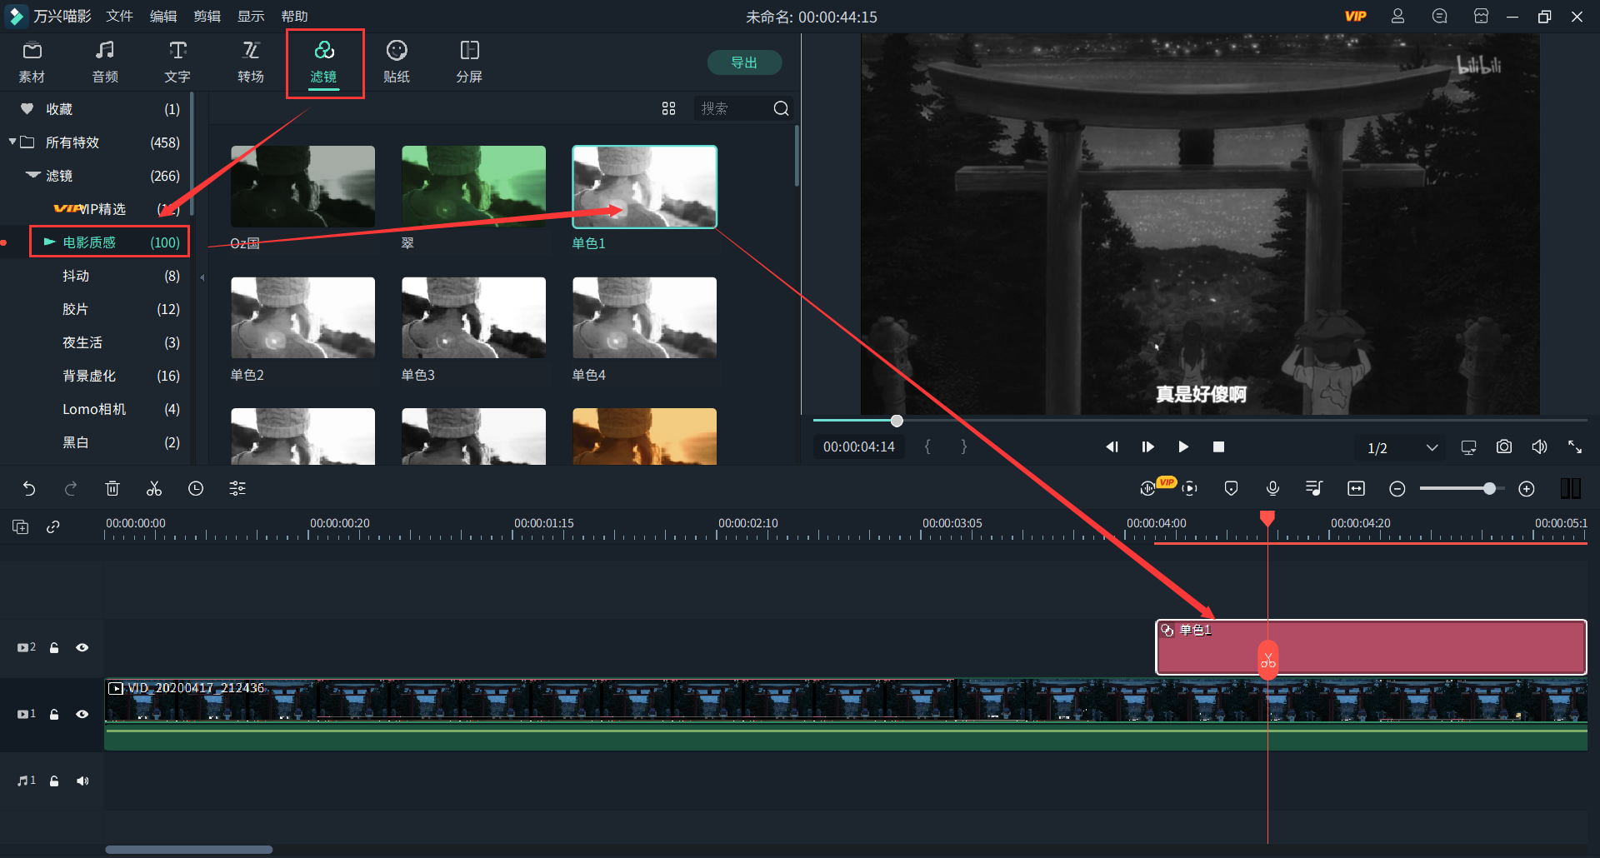Select the 单色1 filter thumbnail
Viewport: 1600px width, 858px height.
(644, 187)
